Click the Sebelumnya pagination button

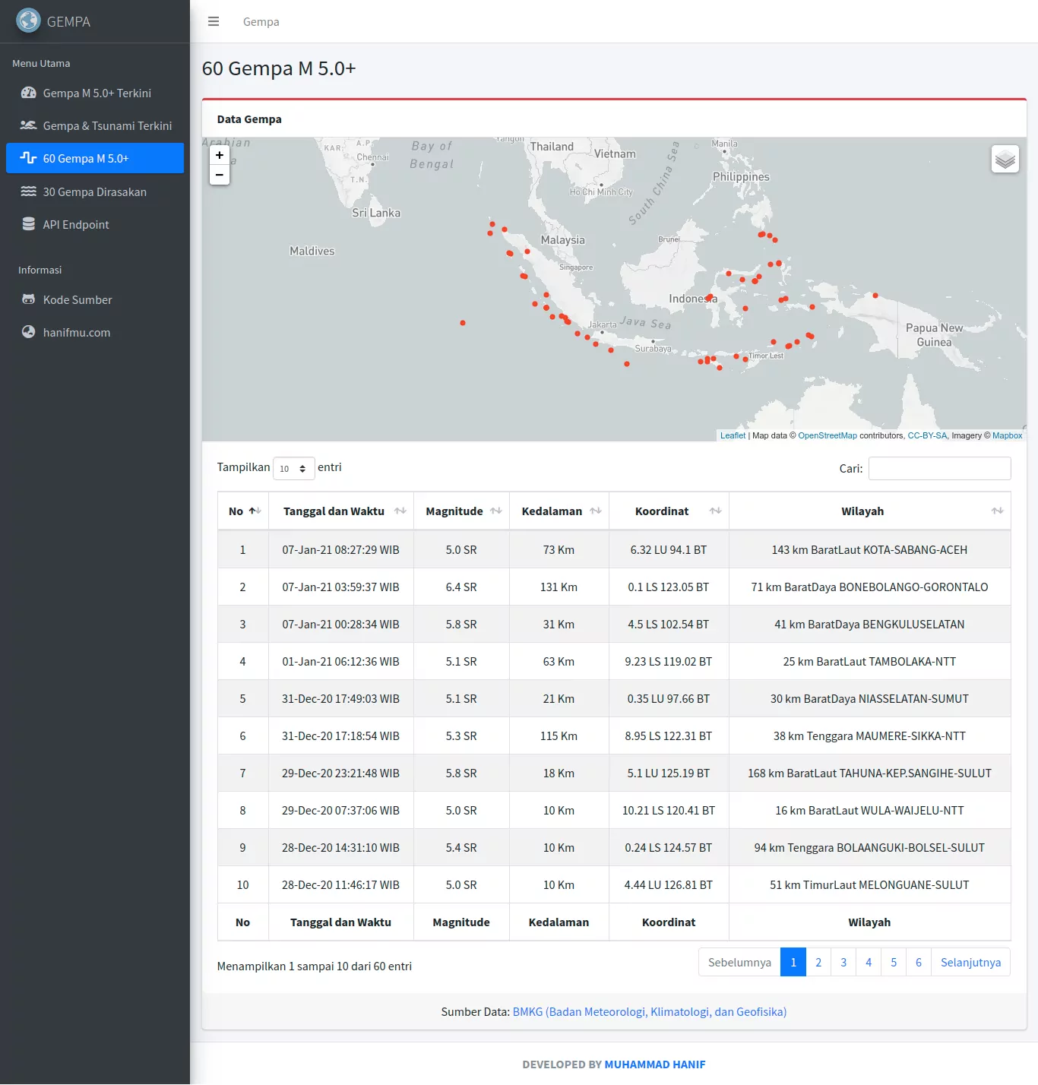(739, 962)
